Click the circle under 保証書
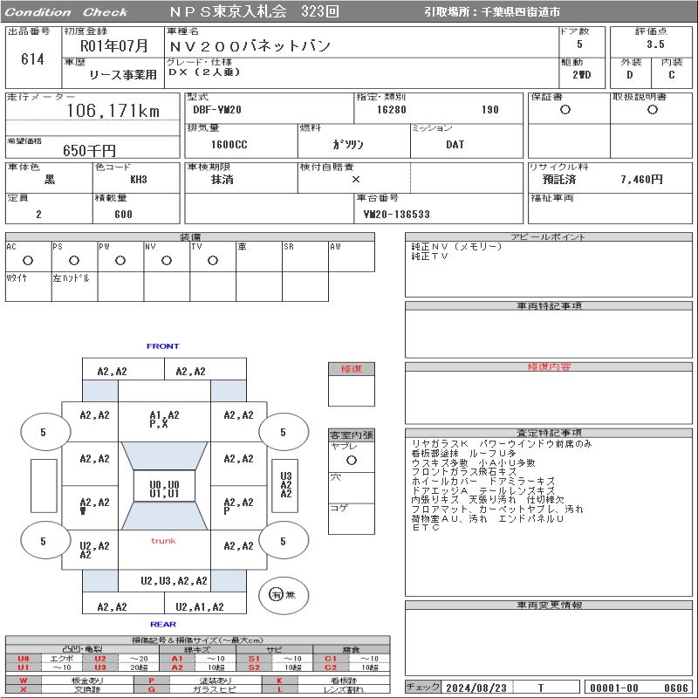Screen dimensions: 698x698 (x=565, y=110)
